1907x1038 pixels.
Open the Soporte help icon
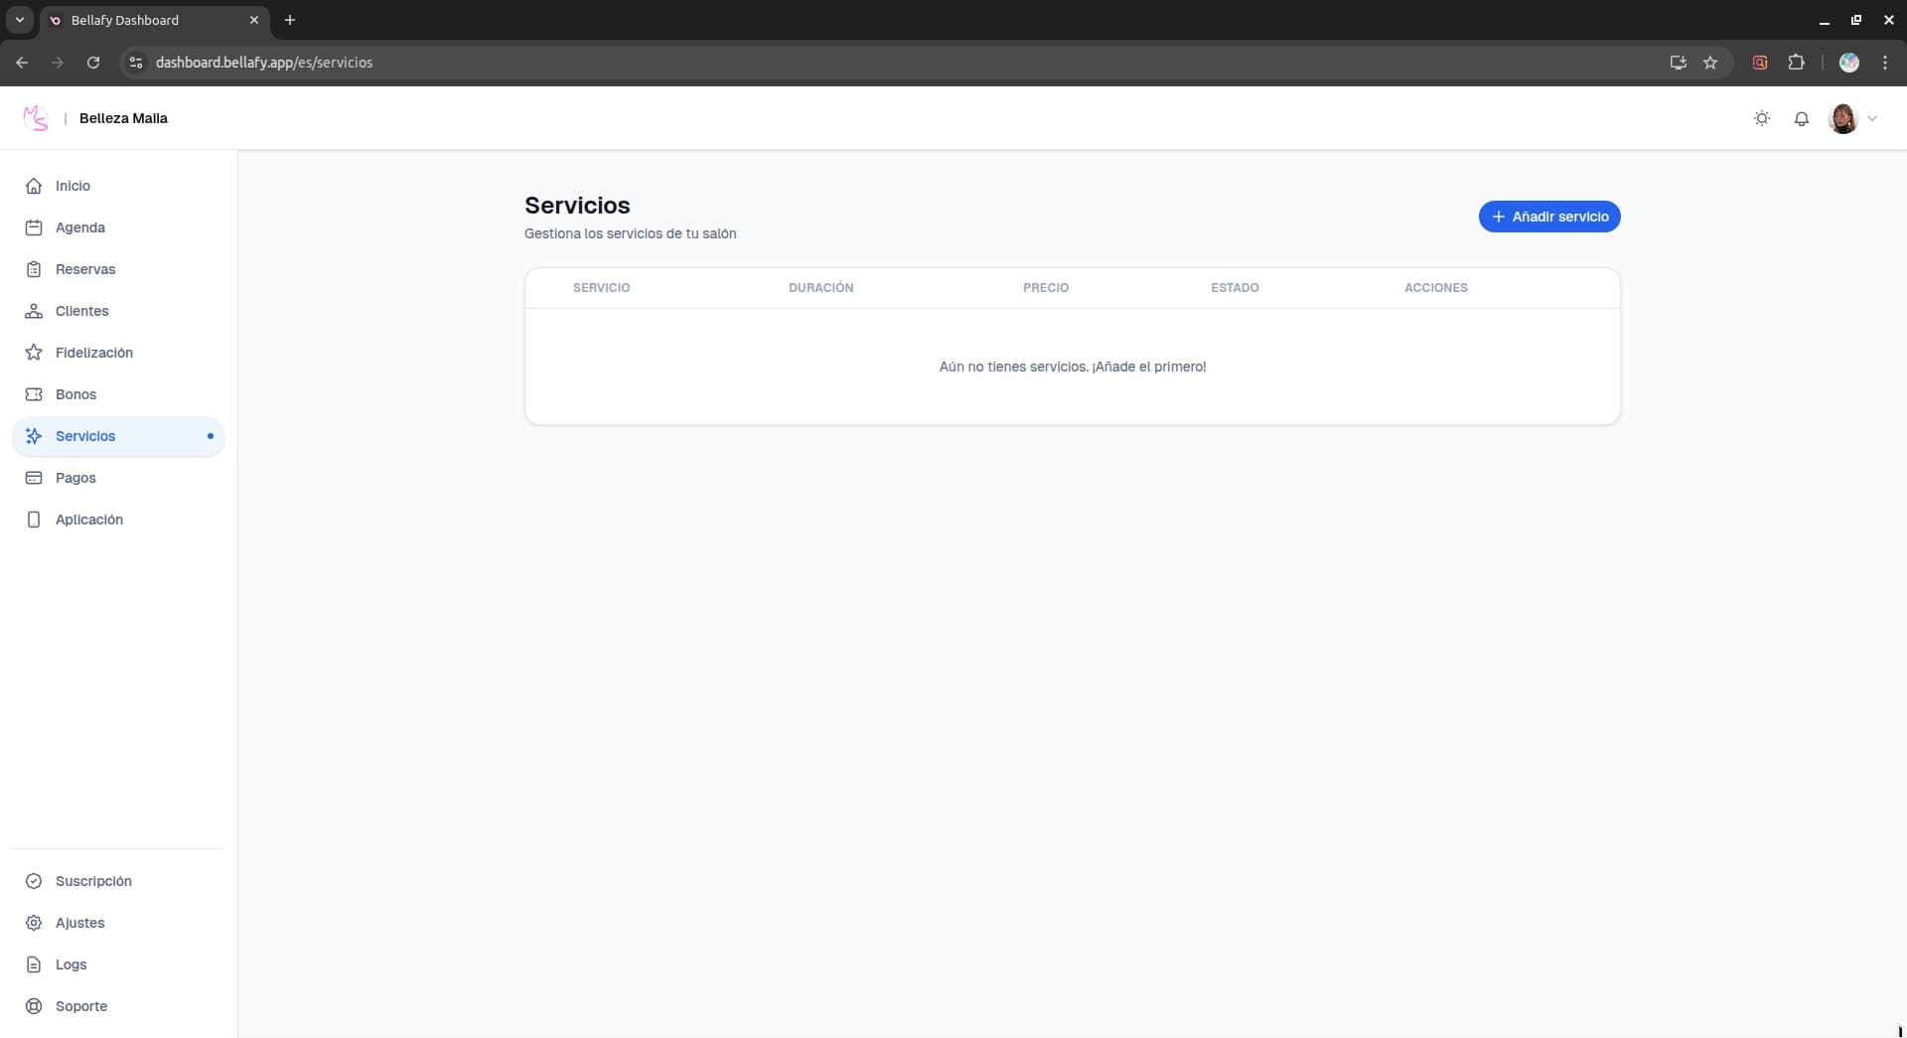coord(33,1006)
